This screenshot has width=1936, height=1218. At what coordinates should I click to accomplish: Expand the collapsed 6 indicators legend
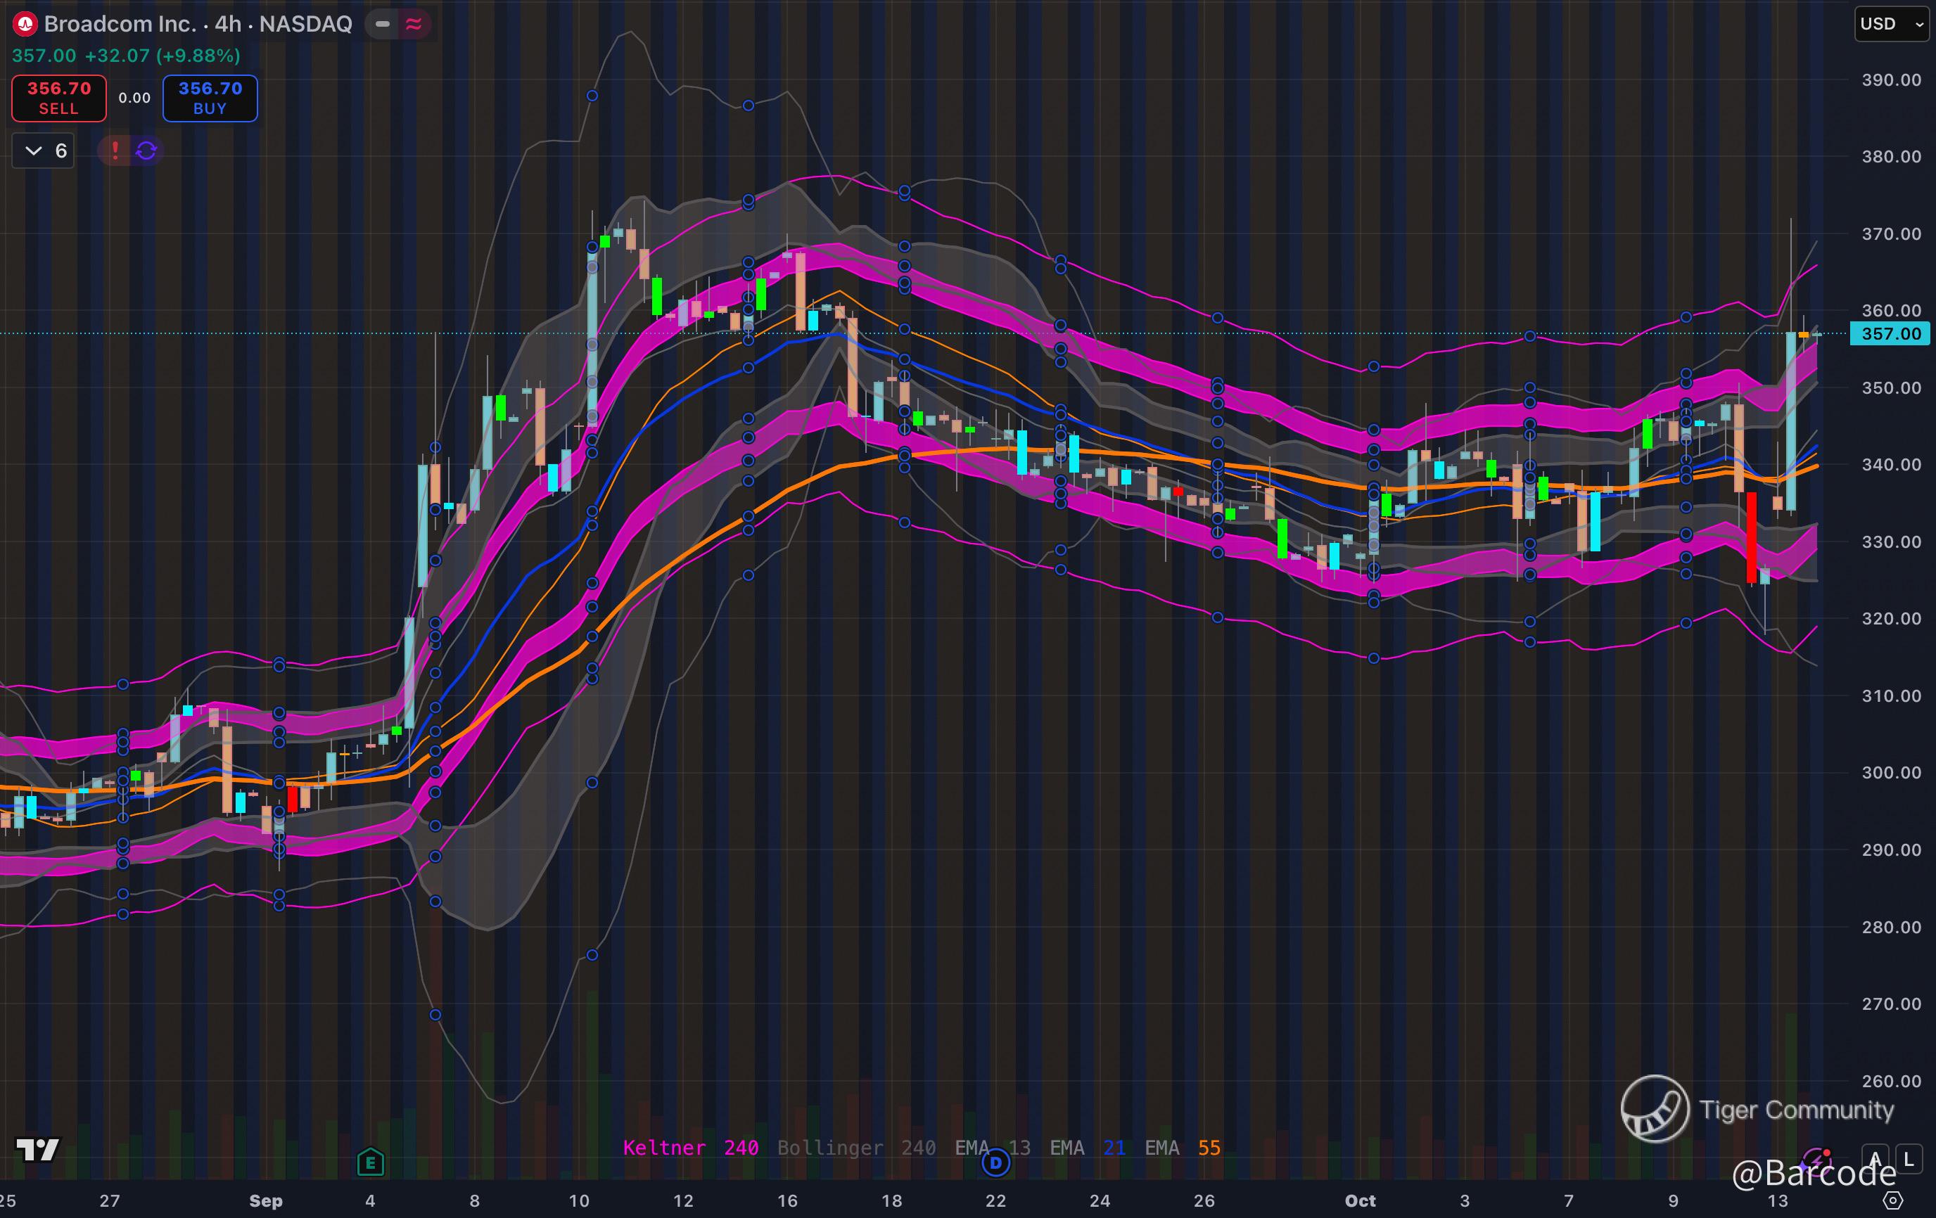[44, 150]
